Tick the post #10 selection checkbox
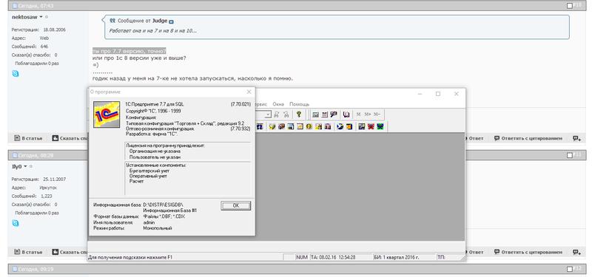 [x=570, y=5]
